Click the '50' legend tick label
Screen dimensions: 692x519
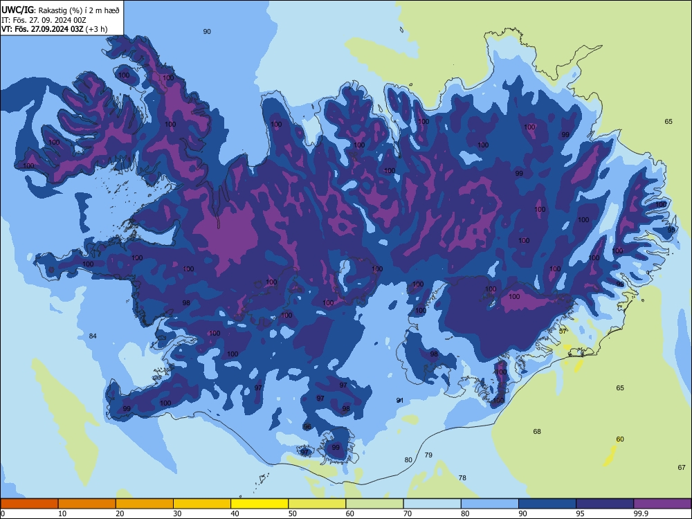pyautogui.click(x=293, y=513)
